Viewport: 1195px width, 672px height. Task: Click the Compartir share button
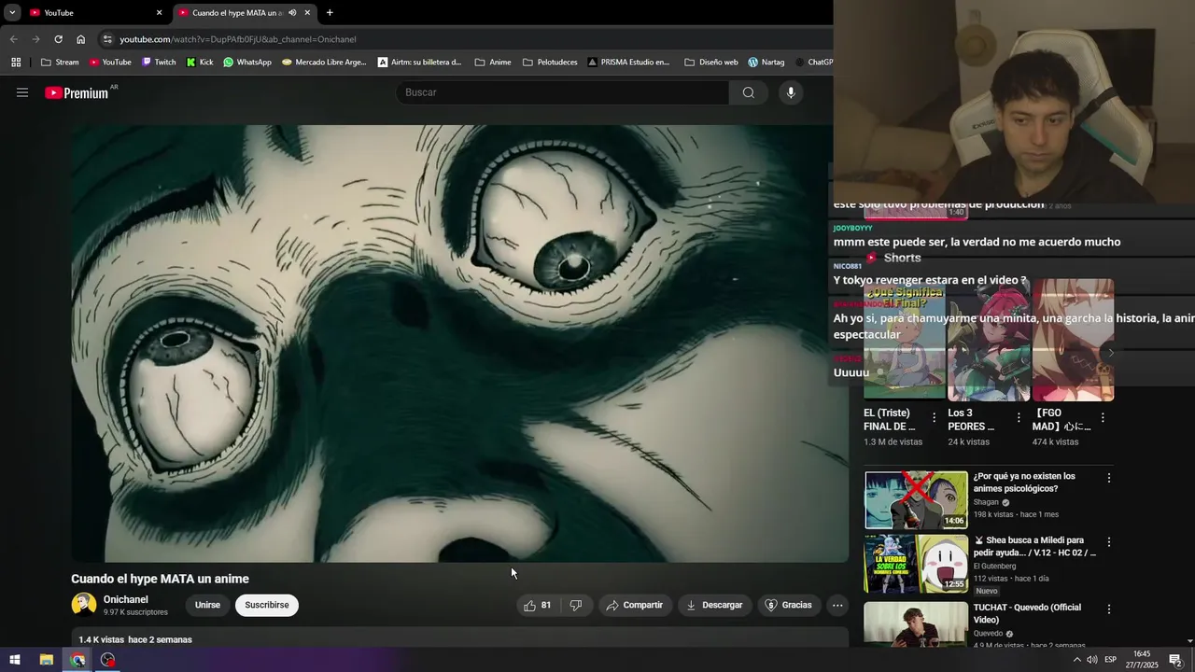pyautogui.click(x=634, y=605)
